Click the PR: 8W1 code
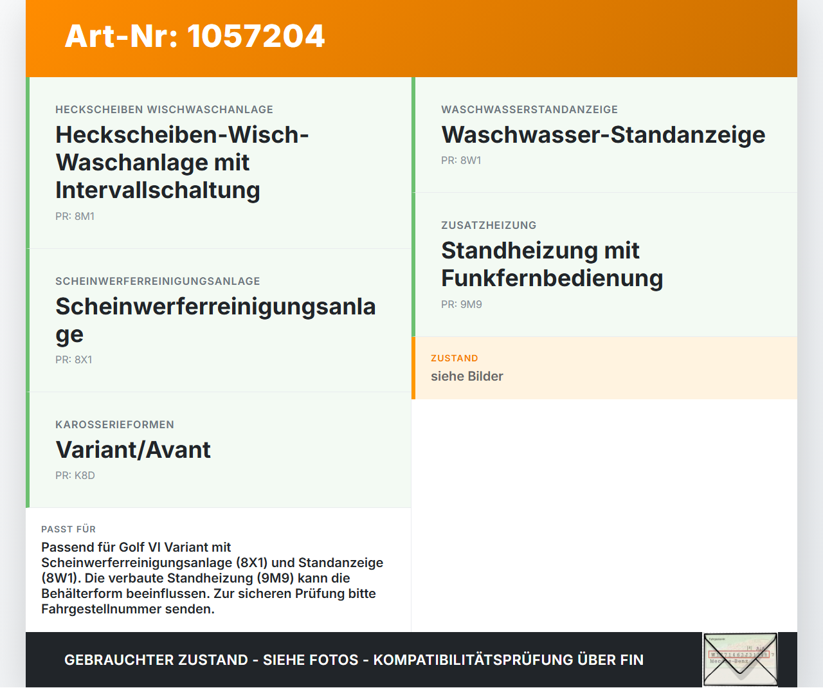The width and height of the screenshot is (823, 688). coord(461,161)
